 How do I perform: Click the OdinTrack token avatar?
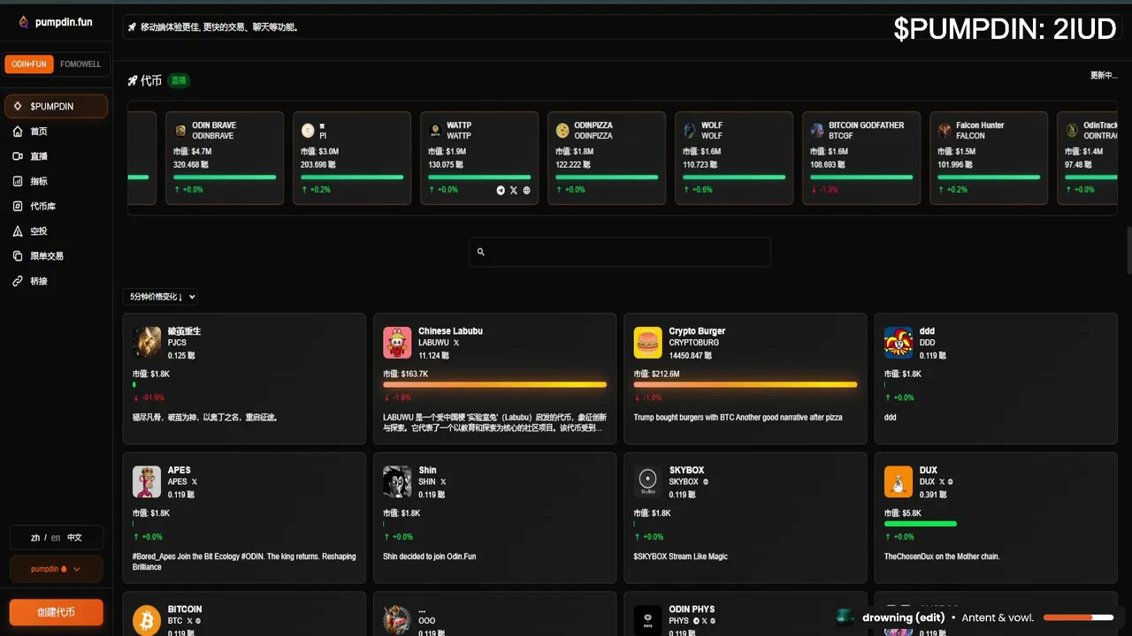coord(1072,131)
